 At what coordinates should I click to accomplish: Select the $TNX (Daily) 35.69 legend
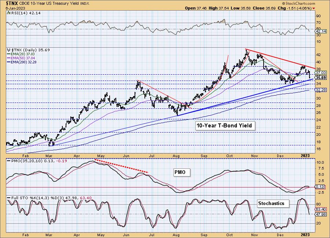(30, 50)
